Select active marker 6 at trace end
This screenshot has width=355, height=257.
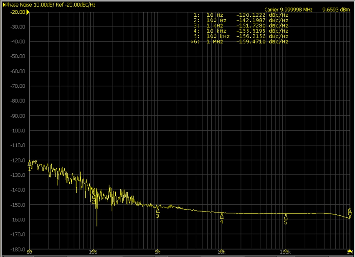pyautogui.click(x=350, y=215)
